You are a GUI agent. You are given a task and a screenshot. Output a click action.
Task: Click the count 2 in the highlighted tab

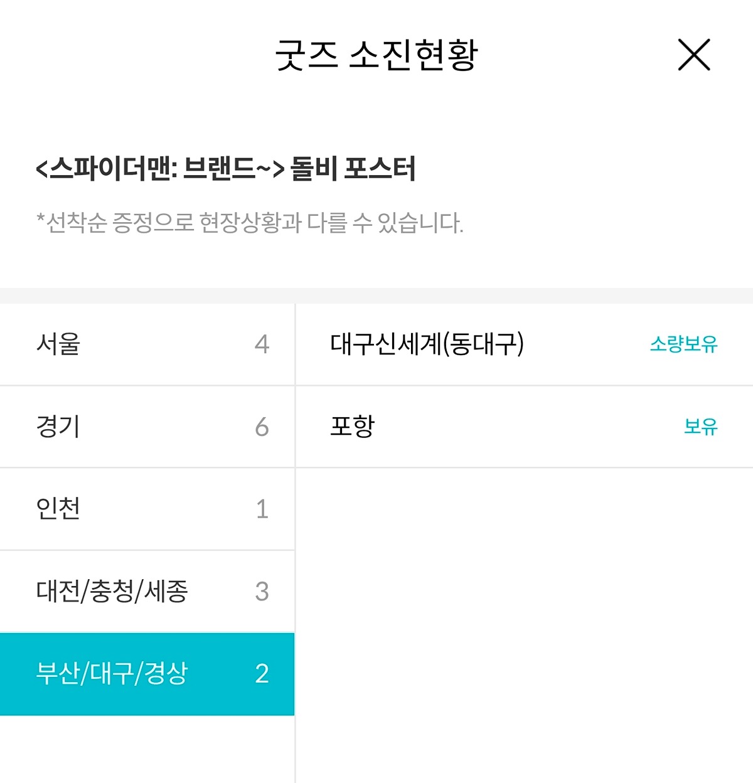tap(262, 674)
